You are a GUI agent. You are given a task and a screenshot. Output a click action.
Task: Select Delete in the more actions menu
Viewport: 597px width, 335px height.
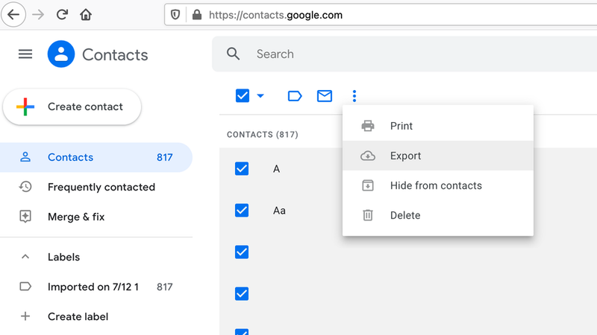tap(404, 215)
